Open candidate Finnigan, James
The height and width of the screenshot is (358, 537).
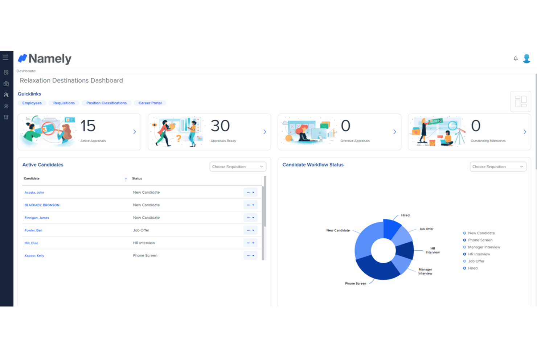click(37, 218)
